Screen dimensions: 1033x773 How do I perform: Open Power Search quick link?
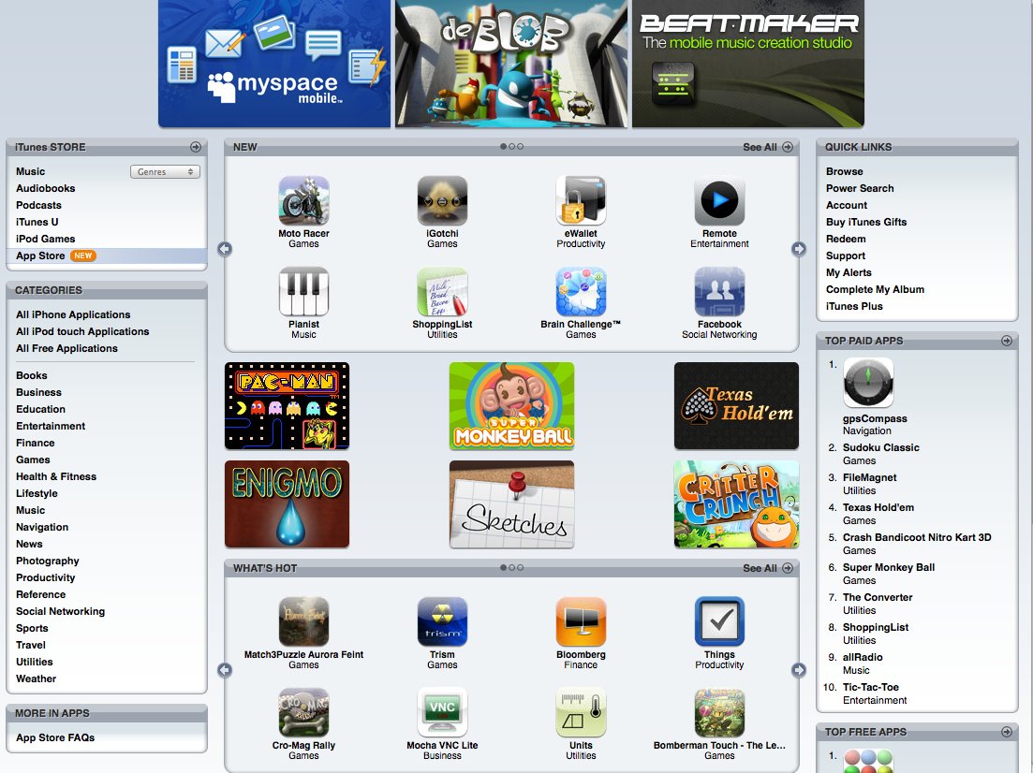tap(860, 188)
